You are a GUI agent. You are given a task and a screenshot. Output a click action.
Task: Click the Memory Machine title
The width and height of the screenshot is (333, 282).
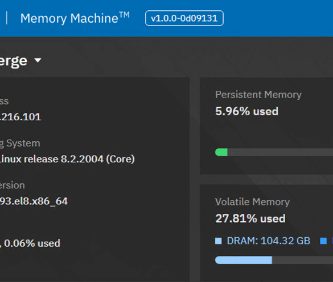pyautogui.click(x=75, y=18)
